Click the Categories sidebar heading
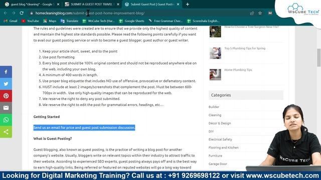 (221, 95)
